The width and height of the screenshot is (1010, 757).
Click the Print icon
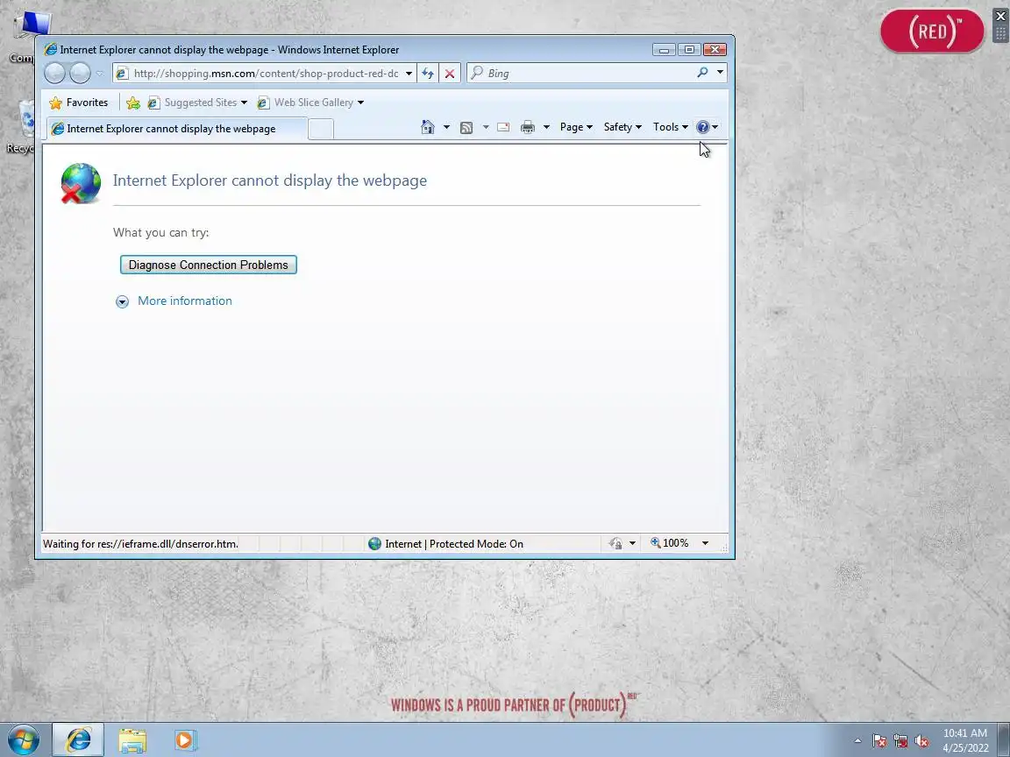tap(528, 127)
